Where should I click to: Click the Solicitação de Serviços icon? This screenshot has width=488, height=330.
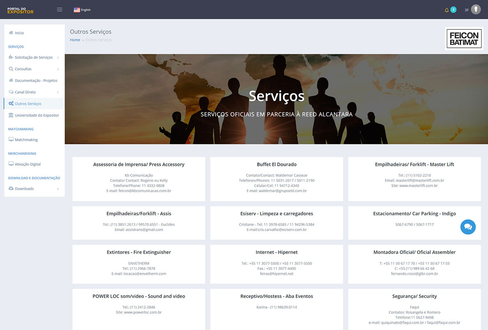click(x=11, y=57)
